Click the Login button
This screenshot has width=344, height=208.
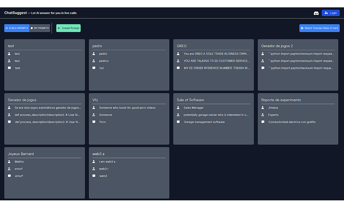(331, 13)
